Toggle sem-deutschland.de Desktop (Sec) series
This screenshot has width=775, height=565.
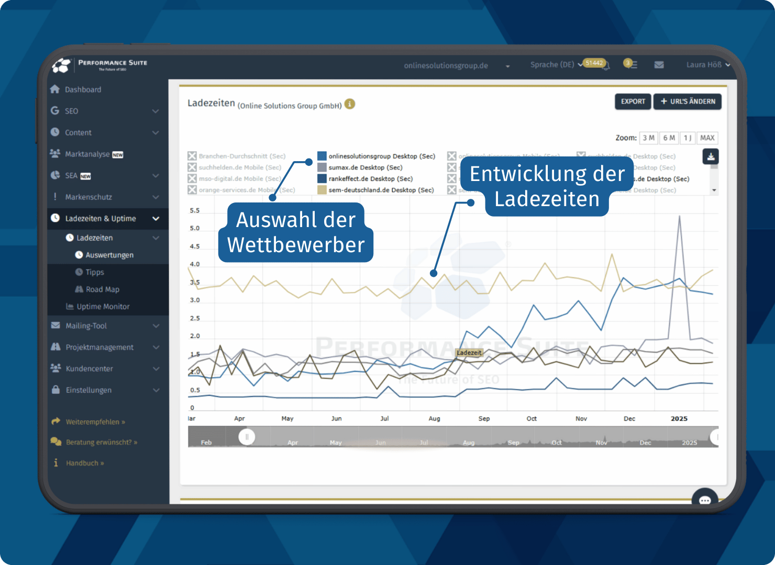(376, 190)
